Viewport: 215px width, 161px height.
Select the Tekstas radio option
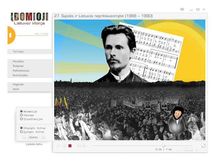(27, 115)
